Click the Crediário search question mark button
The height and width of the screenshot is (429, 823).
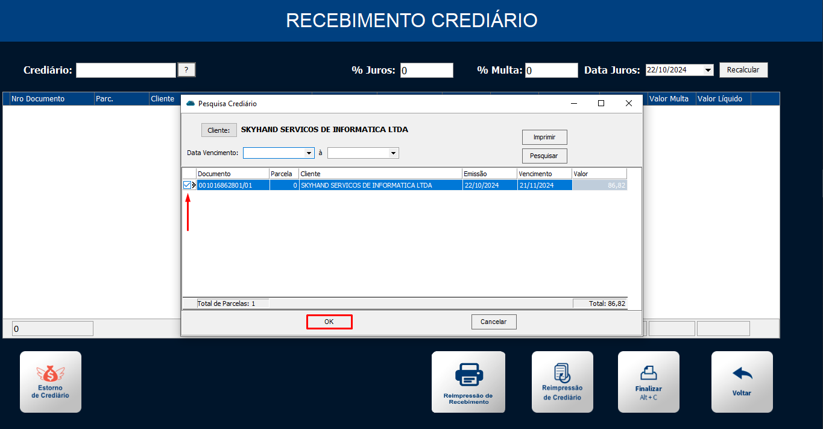(186, 70)
